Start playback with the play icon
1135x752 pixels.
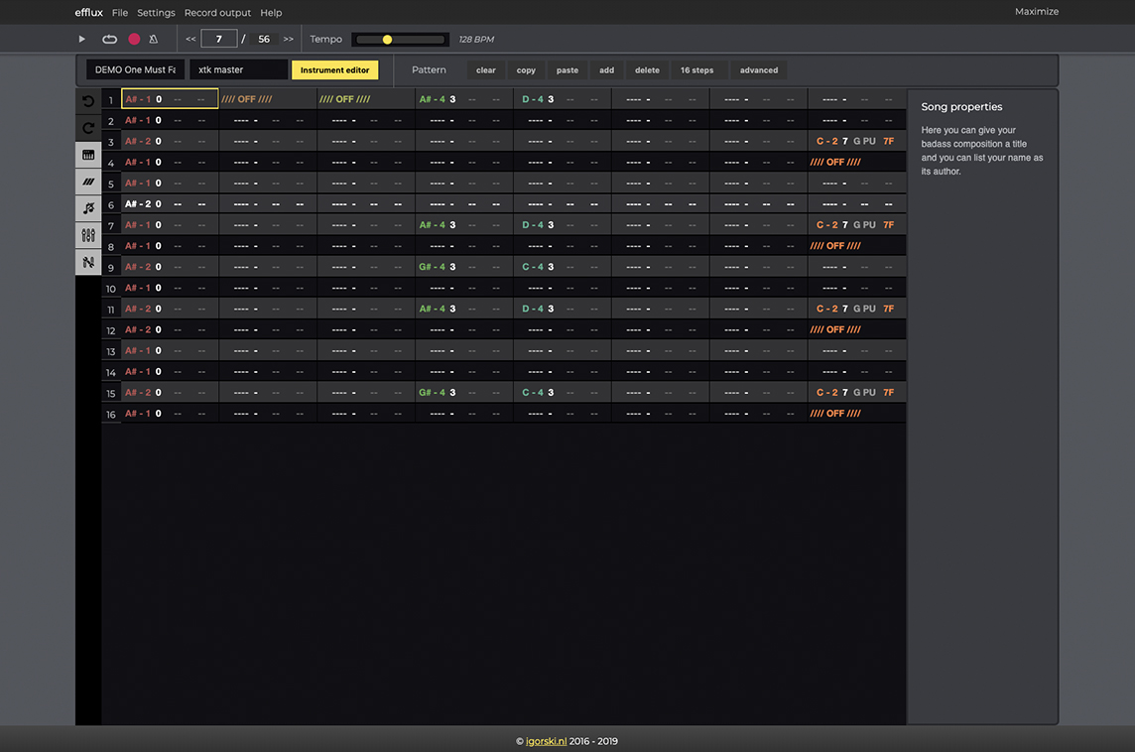81,39
